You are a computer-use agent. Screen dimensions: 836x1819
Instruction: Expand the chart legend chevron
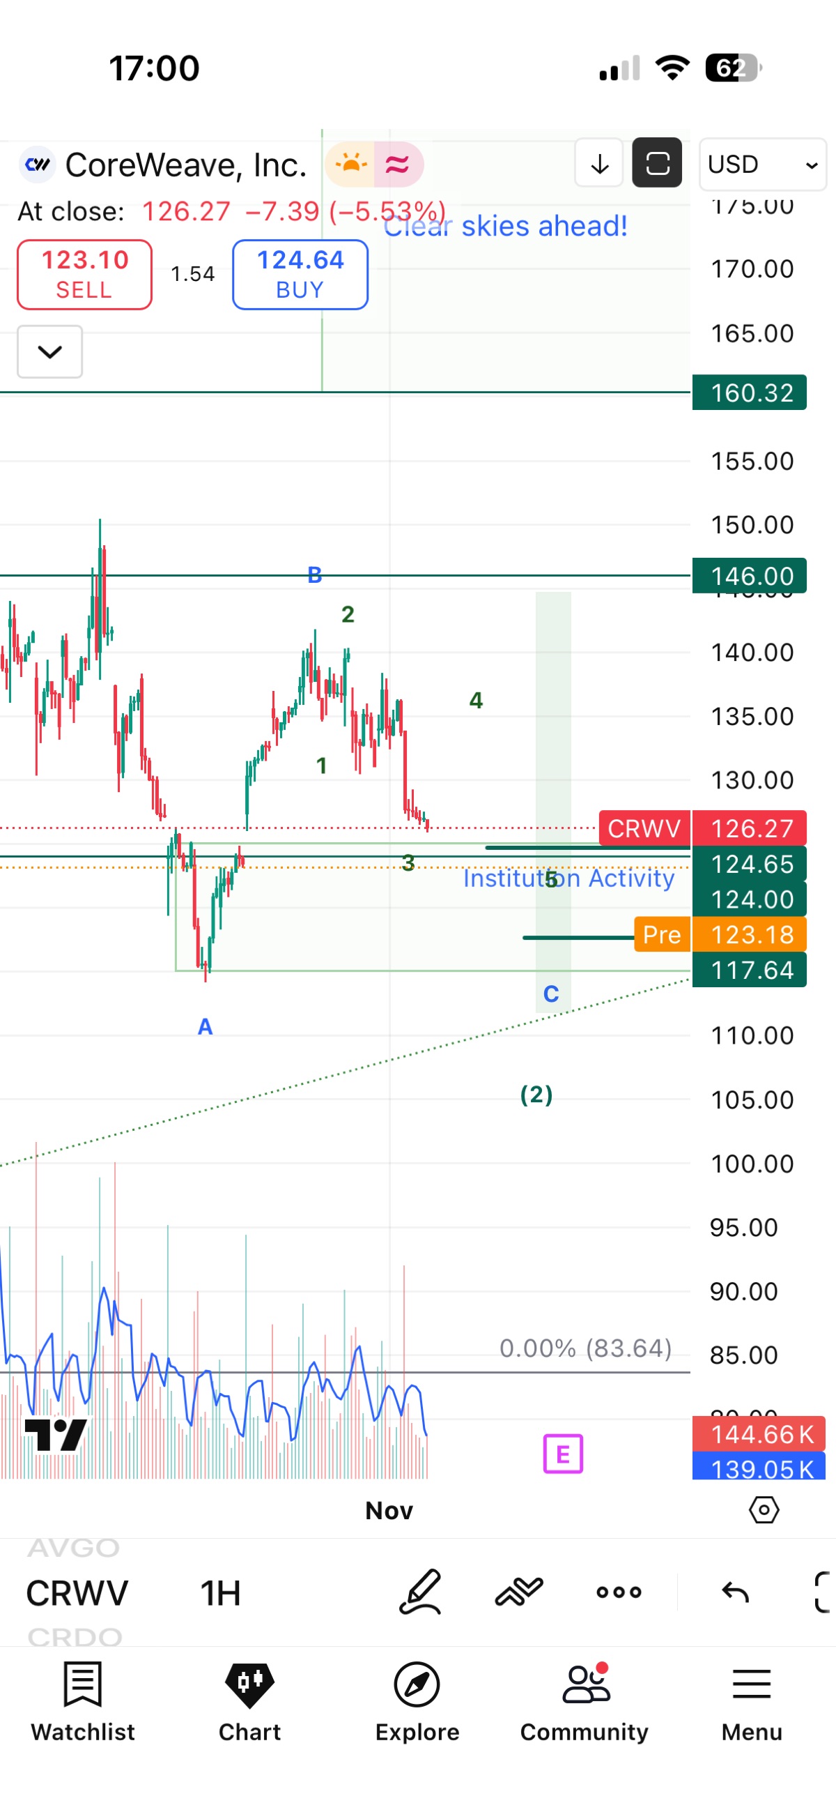pos(49,351)
